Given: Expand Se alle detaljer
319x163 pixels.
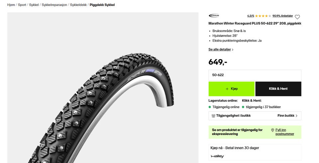Looking at the screenshot, I should pos(221,49).
